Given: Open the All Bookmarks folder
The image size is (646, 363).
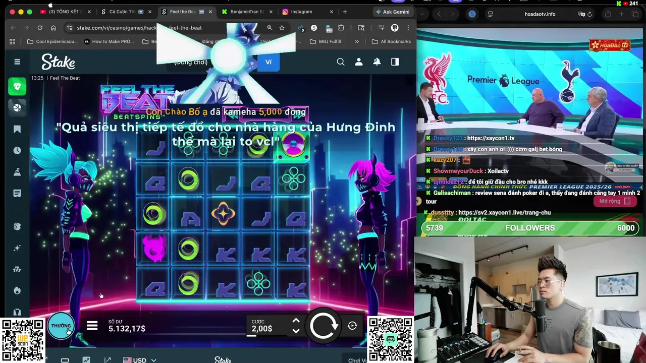Looking at the screenshot, I should pos(391,41).
